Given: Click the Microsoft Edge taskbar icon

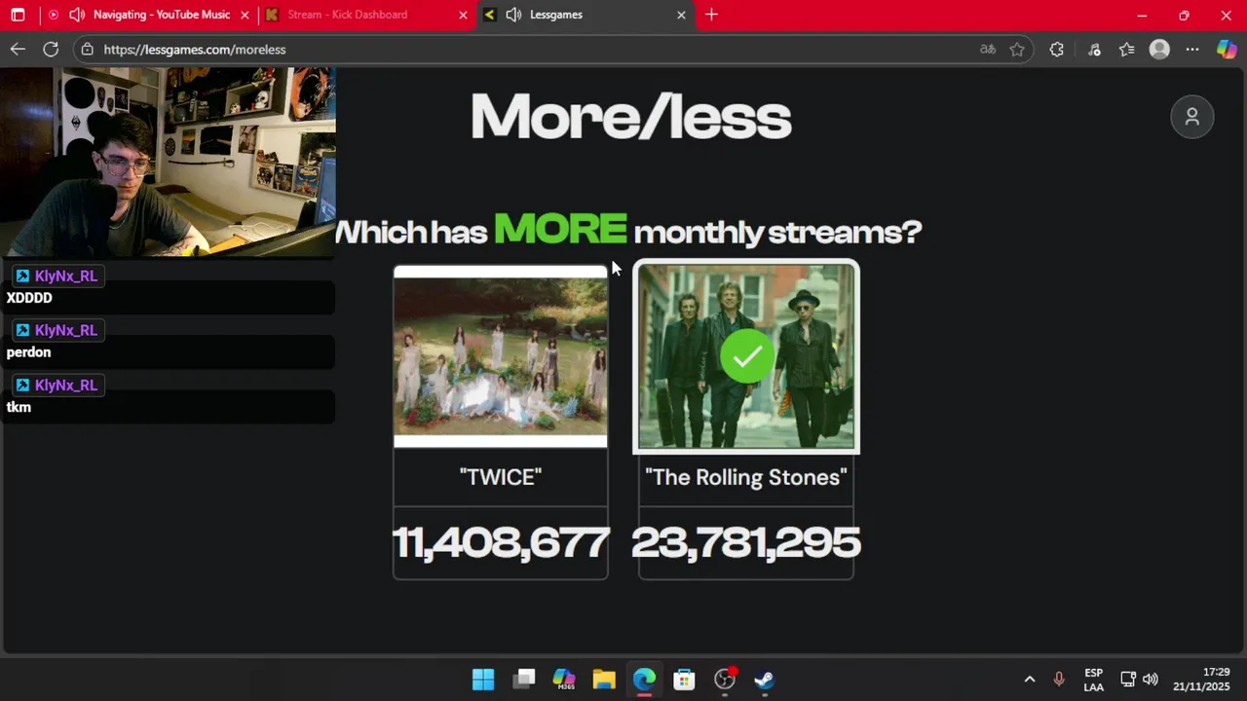Looking at the screenshot, I should pyautogui.click(x=644, y=679).
